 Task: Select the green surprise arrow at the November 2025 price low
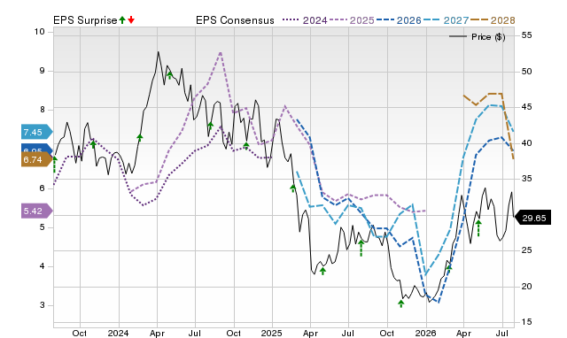400,303
